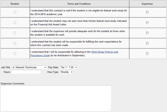The width and height of the screenshot is (167, 112).
Task: Tick Student box for work-study earnings limit
Action: 15,23
